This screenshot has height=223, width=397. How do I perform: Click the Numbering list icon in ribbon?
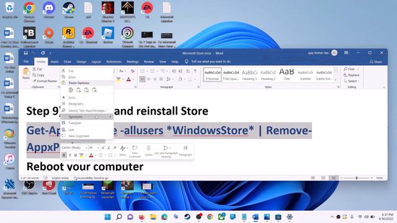point(153,71)
